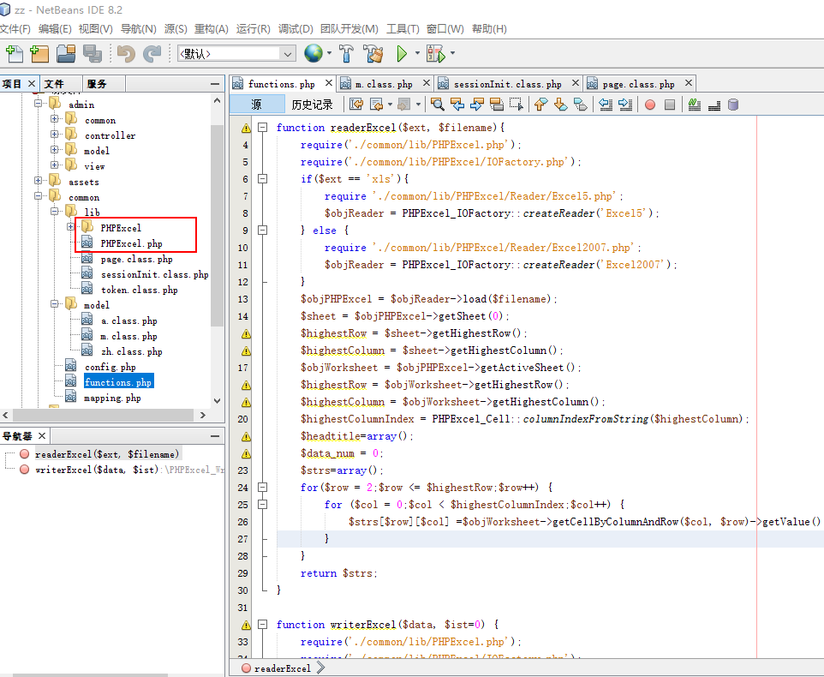Open the 重构(R) menu
824x677 pixels.
point(211,29)
